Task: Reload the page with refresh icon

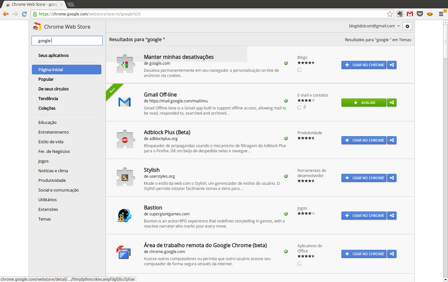Action: (x=24, y=14)
